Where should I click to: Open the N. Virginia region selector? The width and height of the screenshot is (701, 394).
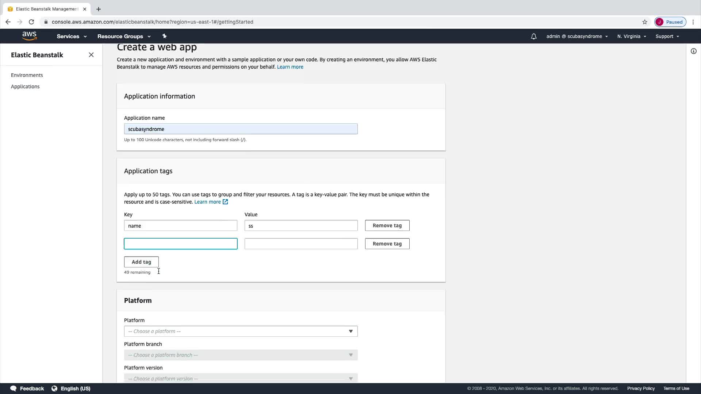pyautogui.click(x=631, y=36)
